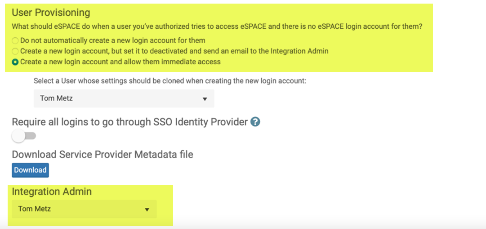Click the clone user dropdown arrow
The height and width of the screenshot is (229, 486).
click(205, 99)
